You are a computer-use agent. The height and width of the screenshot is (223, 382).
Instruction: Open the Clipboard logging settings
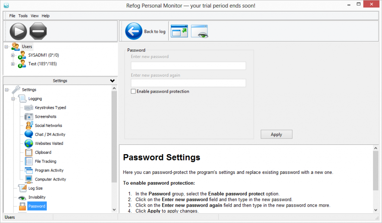point(43,152)
